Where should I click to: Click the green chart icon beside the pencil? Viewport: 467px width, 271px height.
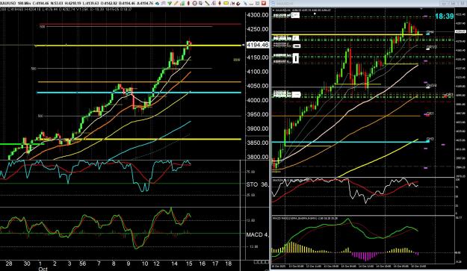click(x=182, y=3)
